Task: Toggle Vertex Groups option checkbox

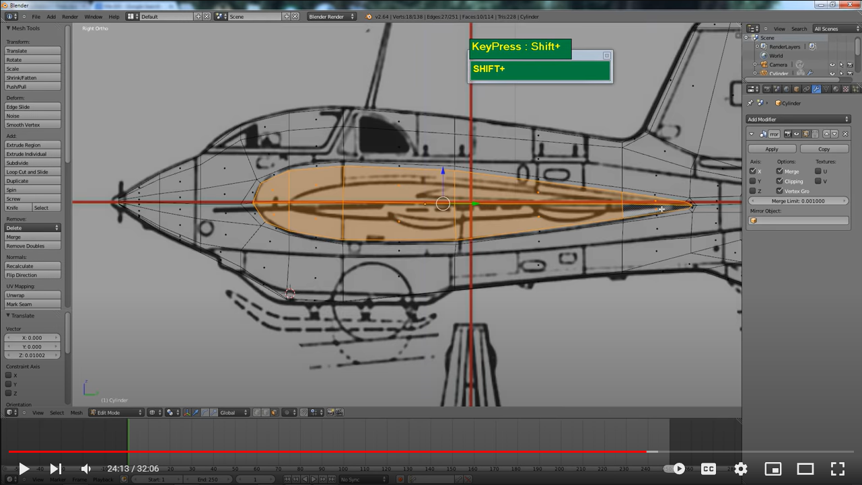Action: tap(779, 191)
